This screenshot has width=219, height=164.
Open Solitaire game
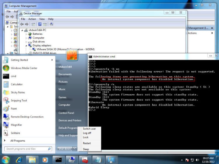[27, 133]
